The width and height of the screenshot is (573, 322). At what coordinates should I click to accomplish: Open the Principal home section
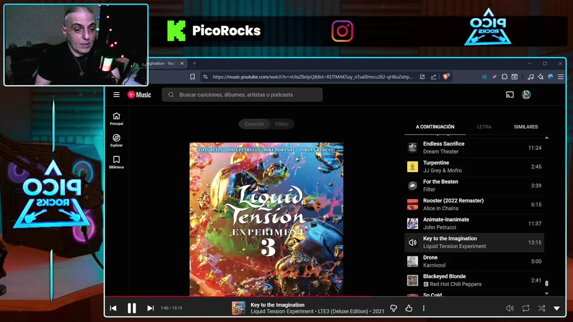coord(116,119)
